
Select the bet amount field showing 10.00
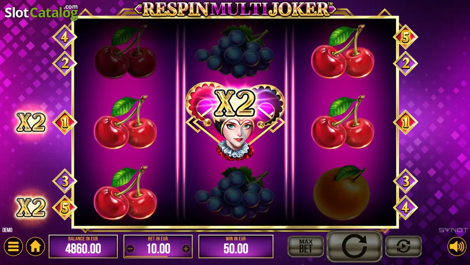158,246
